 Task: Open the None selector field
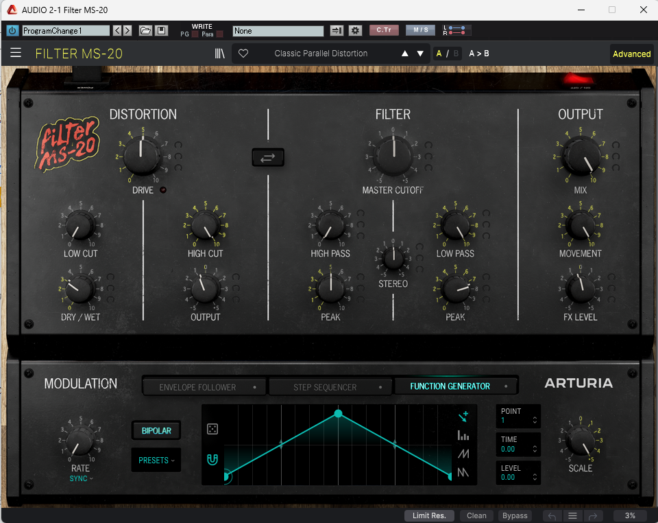pyautogui.click(x=278, y=31)
